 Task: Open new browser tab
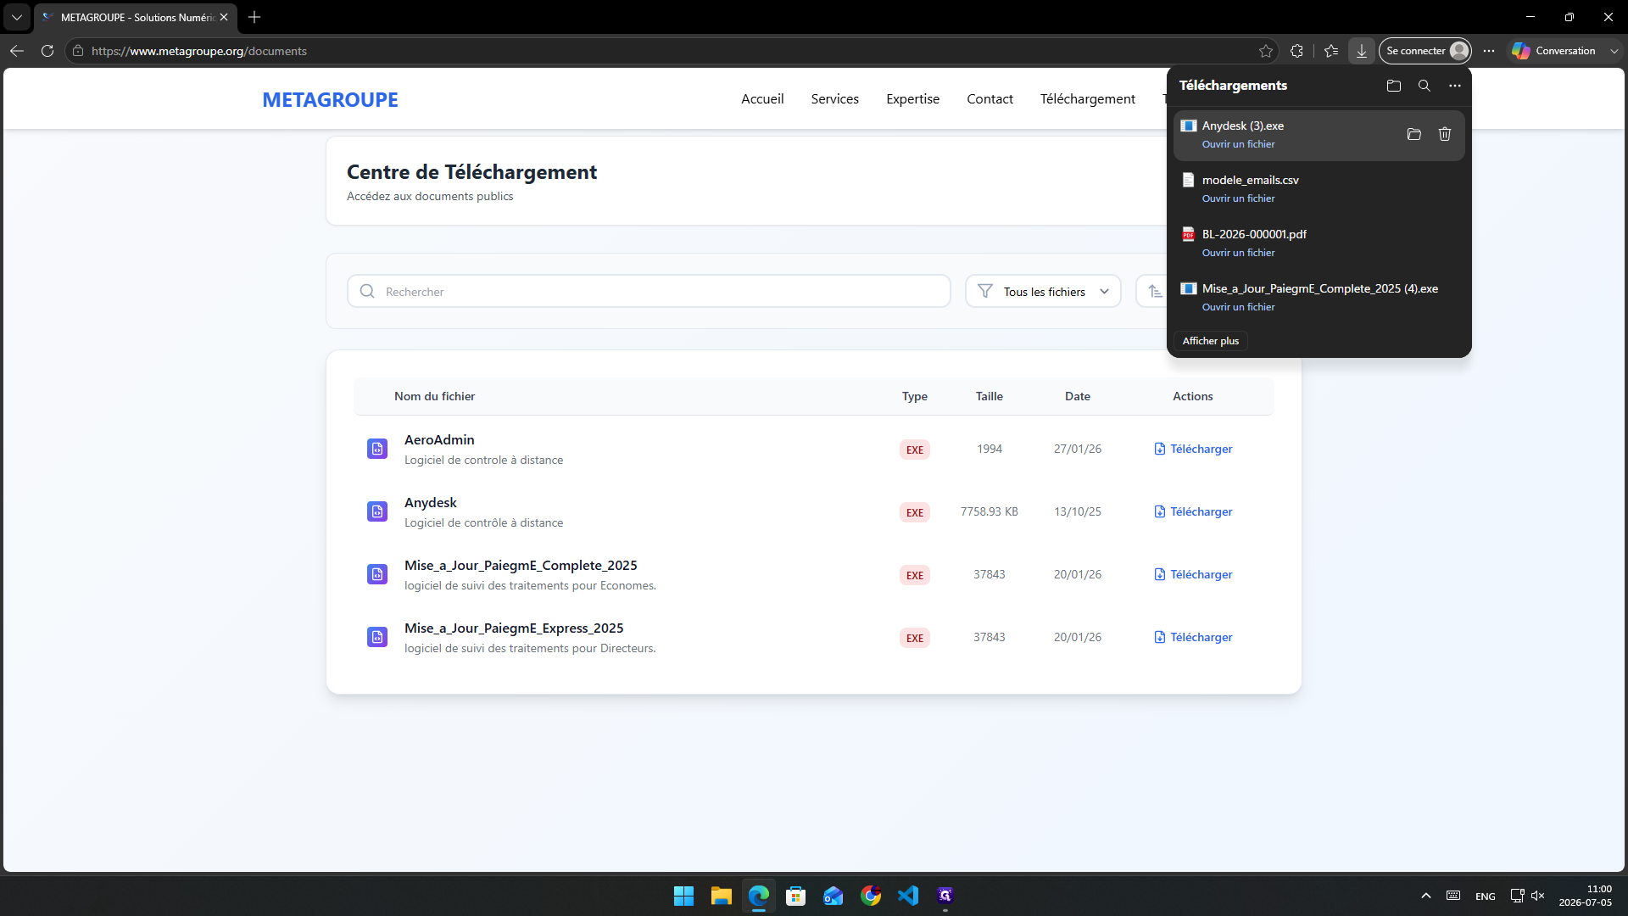point(254,17)
